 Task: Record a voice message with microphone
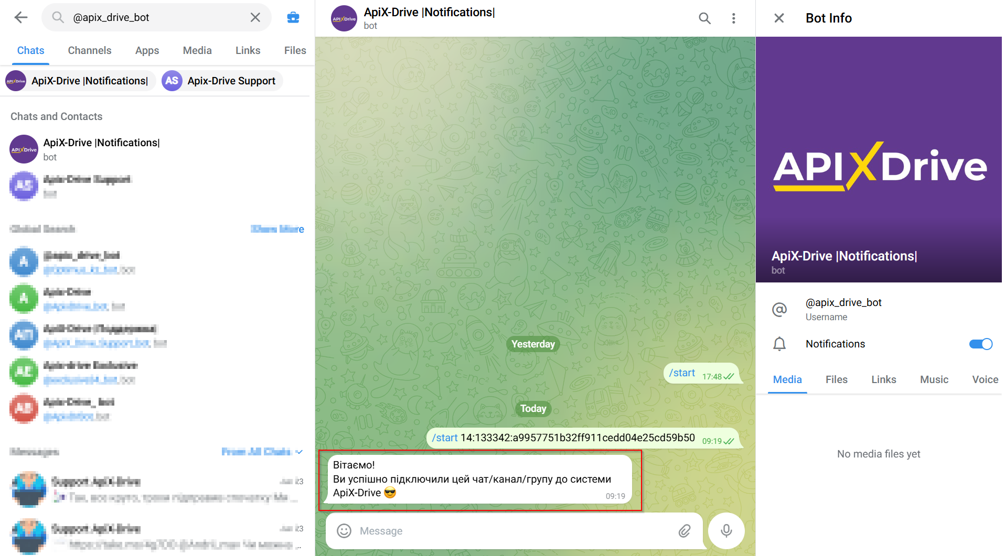point(726,531)
